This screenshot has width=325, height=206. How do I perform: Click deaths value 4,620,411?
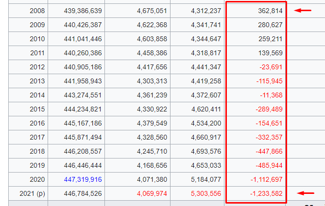(x=206, y=109)
